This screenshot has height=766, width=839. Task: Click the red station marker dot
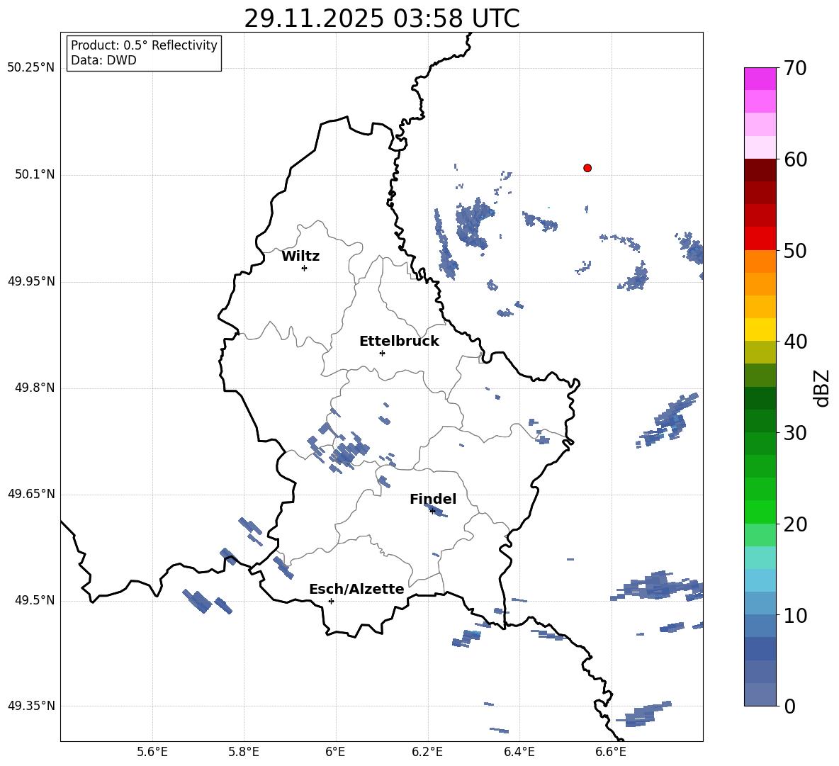[587, 168]
